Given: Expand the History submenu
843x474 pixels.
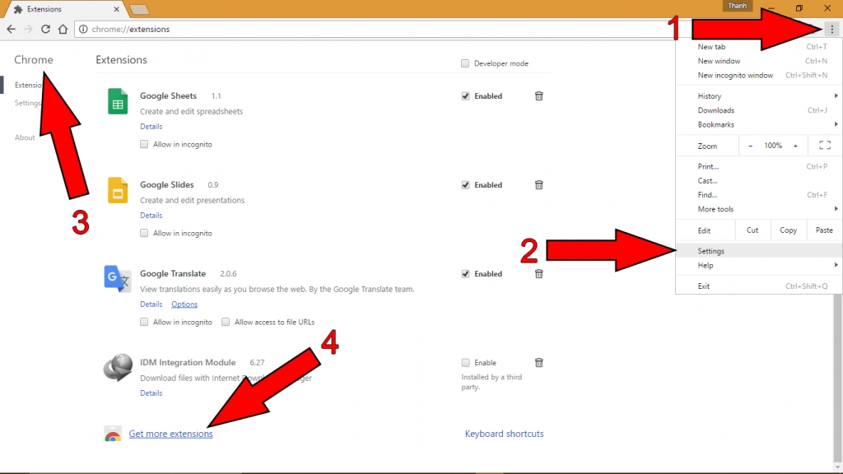Looking at the screenshot, I should pyautogui.click(x=758, y=95).
